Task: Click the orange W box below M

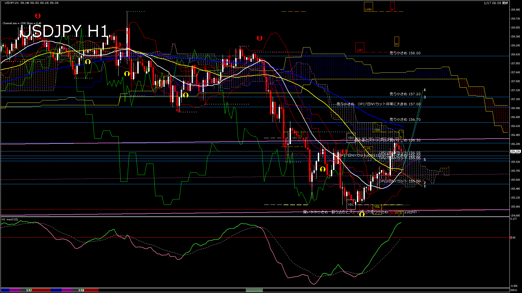Action: point(397,42)
